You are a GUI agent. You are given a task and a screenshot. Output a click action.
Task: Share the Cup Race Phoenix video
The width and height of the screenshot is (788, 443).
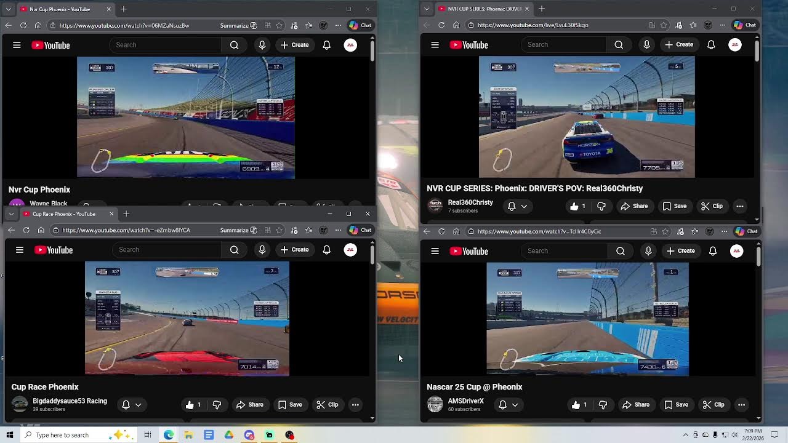(250, 405)
